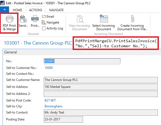
Task: Click the Incoming Document group caption
Action: (108, 34)
